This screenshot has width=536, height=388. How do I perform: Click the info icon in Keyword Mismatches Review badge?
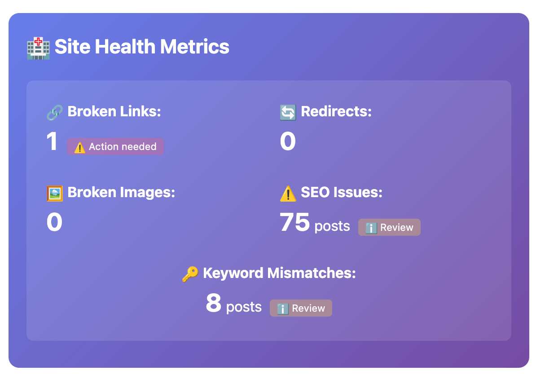pyautogui.click(x=282, y=309)
